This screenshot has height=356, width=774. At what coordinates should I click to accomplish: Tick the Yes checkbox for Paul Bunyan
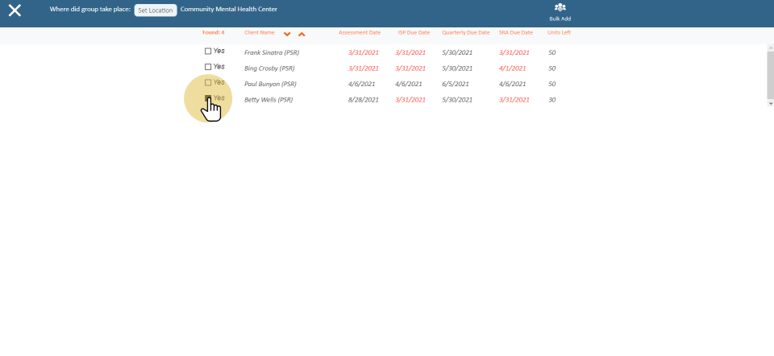[208, 83]
